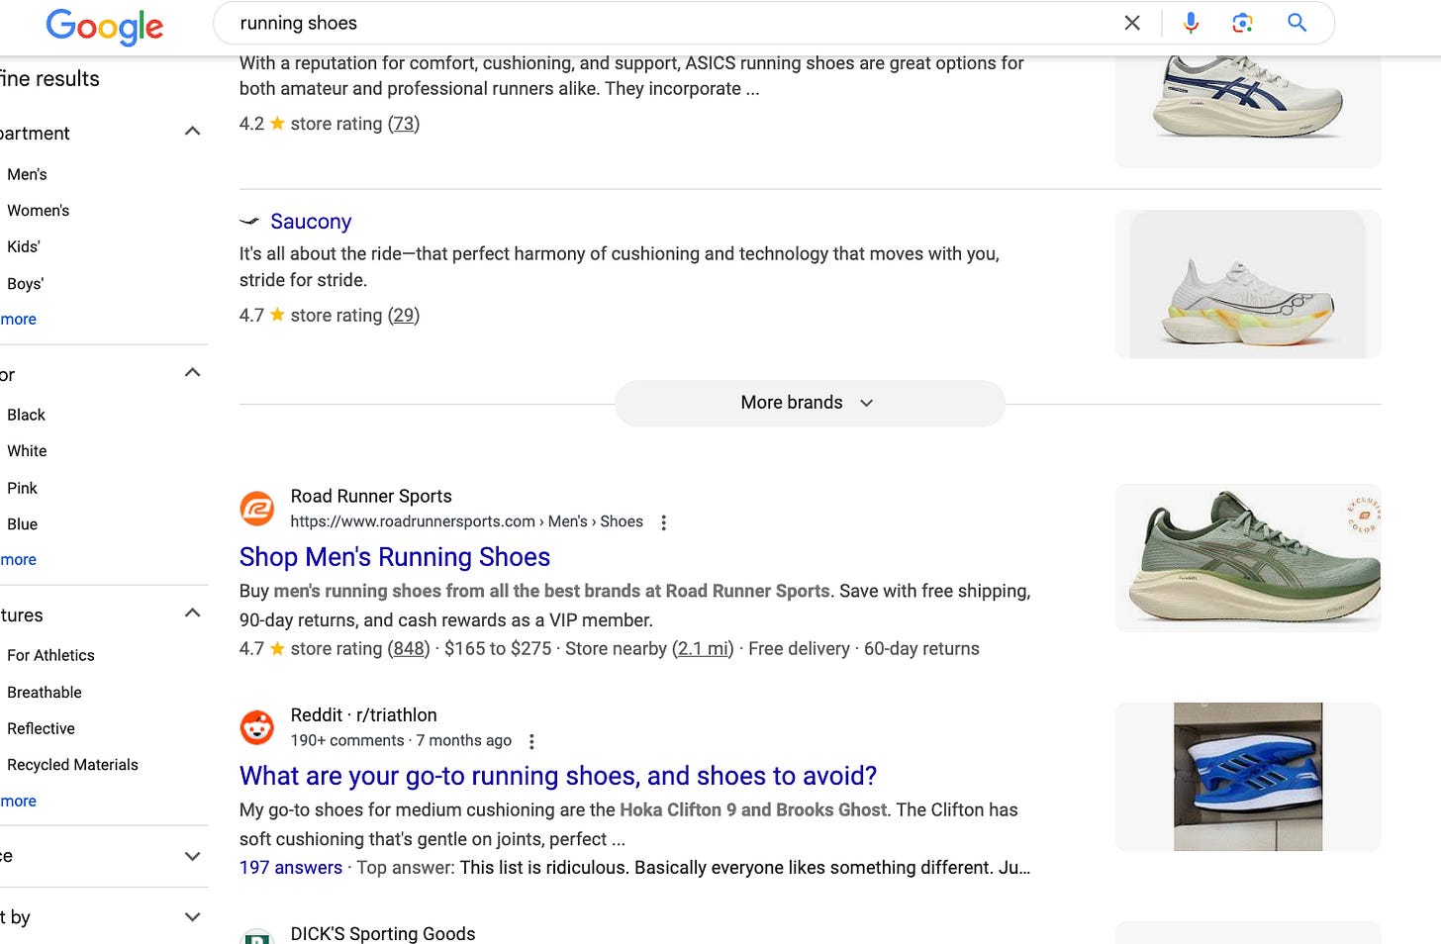Collapse the Color filter section
1441x944 pixels.
click(x=193, y=373)
